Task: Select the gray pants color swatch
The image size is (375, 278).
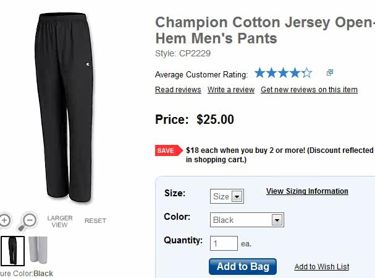Action: pyautogui.click(x=38, y=249)
